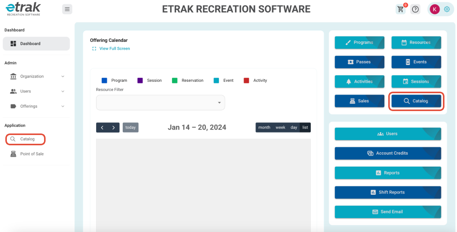Click the teal Event legend swatch
Image resolution: width=457 pixels, height=232 pixels.
click(217, 81)
